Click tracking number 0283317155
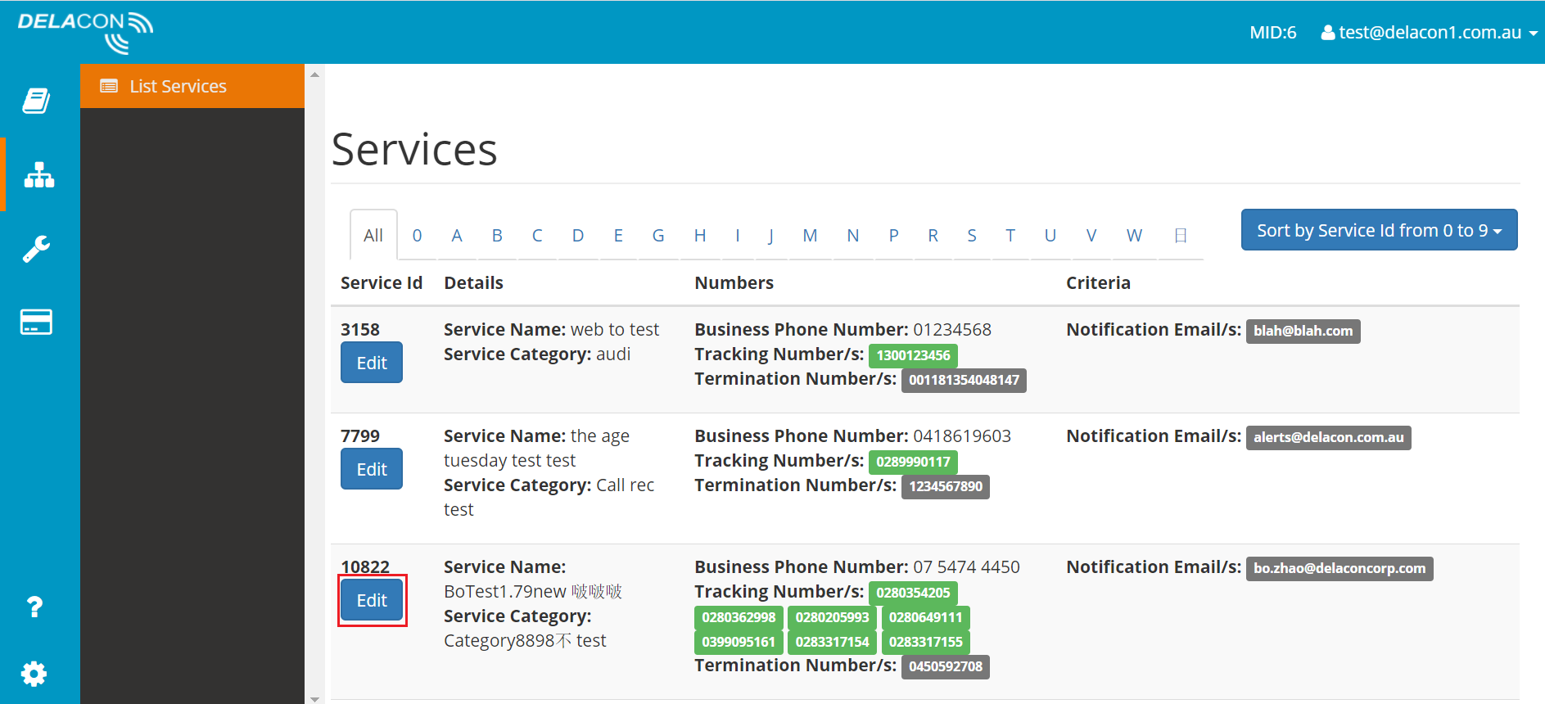 (x=926, y=642)
